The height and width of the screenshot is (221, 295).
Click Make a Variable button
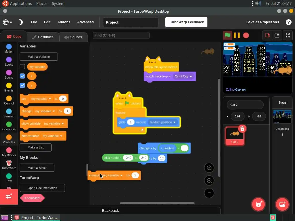point(39,57)
